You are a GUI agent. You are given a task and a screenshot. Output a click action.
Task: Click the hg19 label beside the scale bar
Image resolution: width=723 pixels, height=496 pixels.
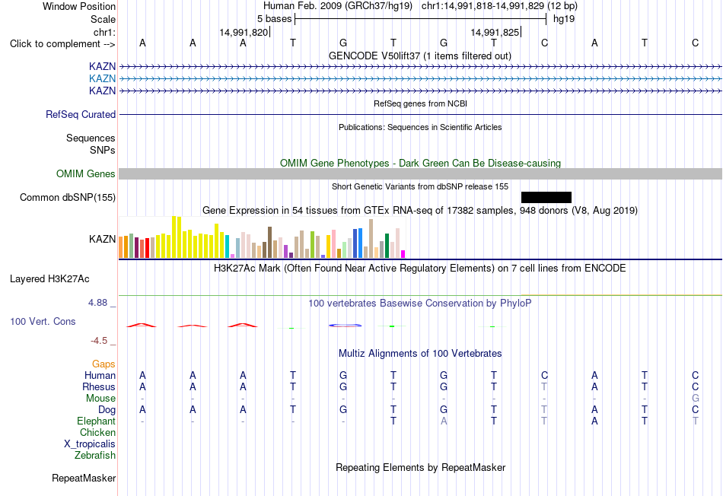coord(563,19)
